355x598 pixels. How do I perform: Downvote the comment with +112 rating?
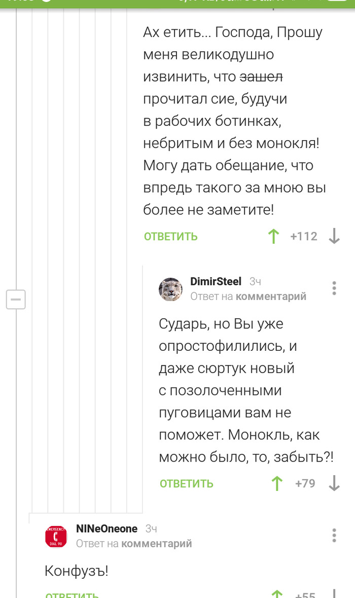click(x=334, y=236)
